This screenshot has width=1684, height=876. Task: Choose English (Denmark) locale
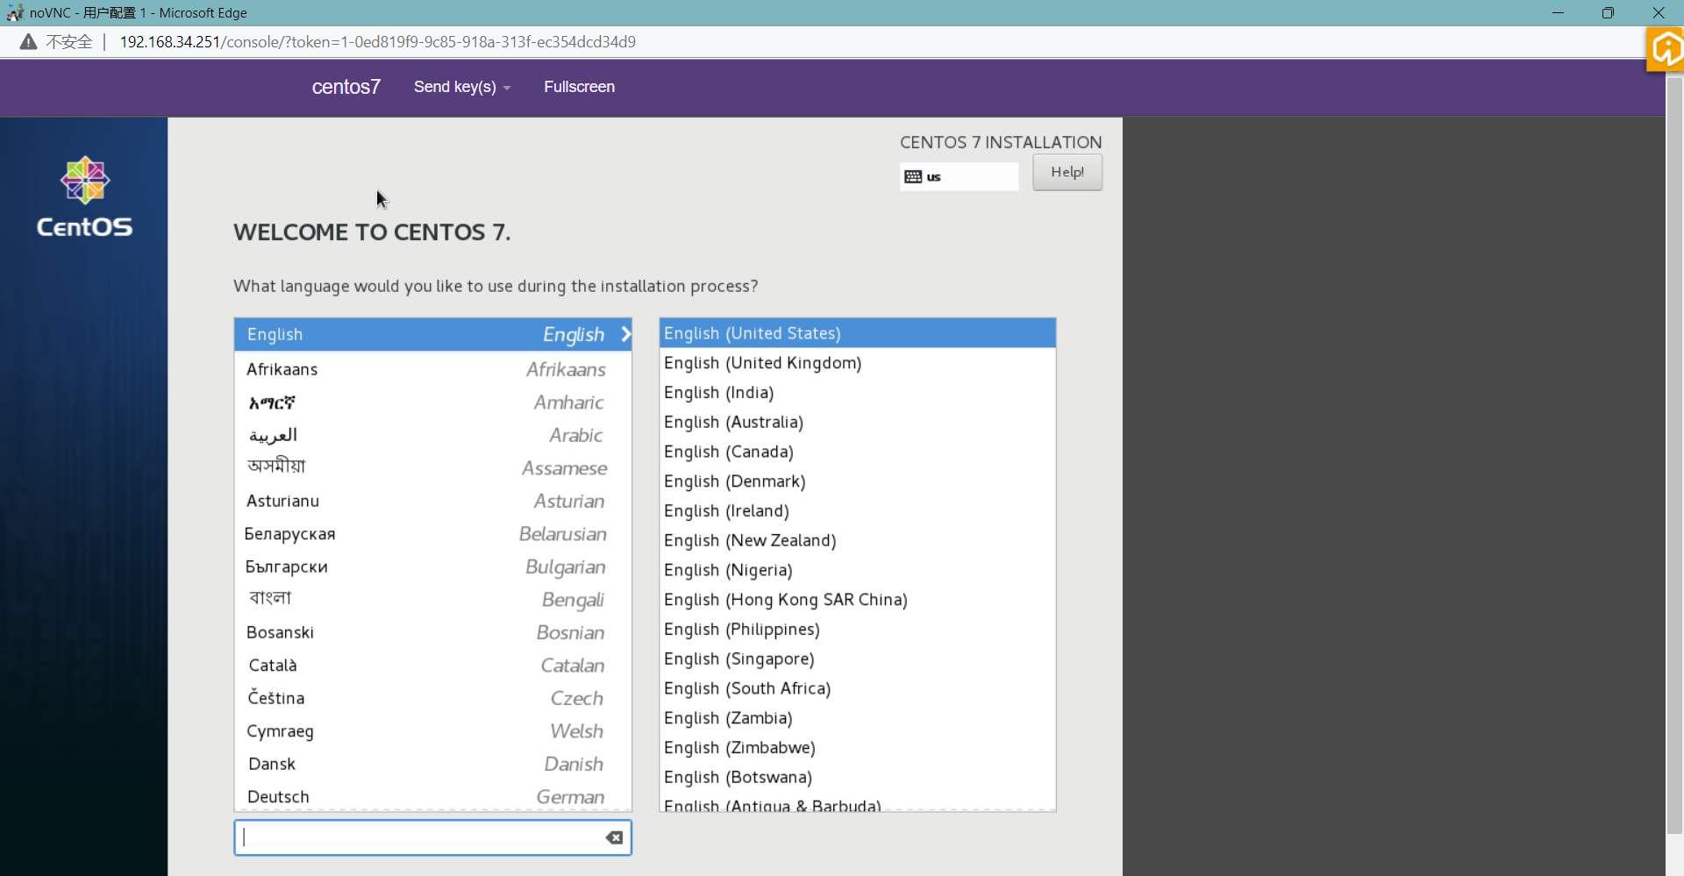[857, 481]
